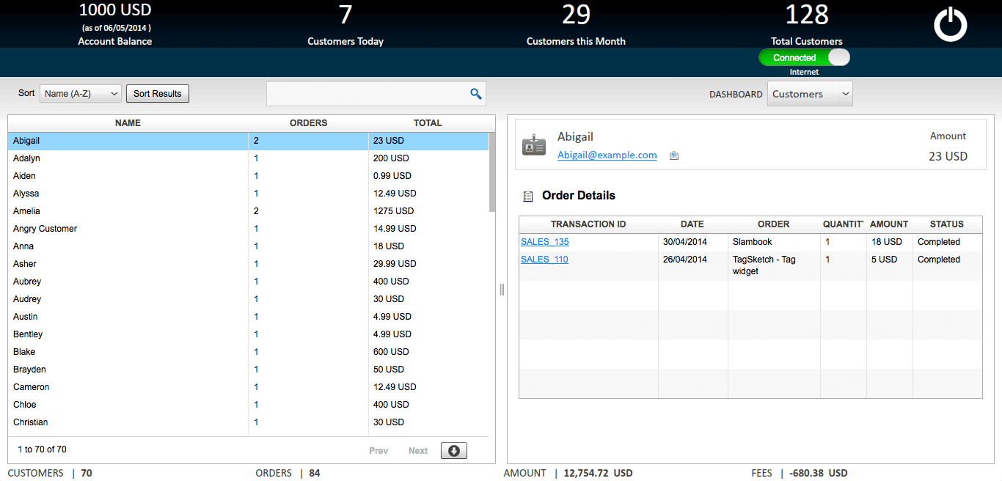Open the Dashboard Customers dropdown
The width and height of the screenshot is (1002, 481).
810,94
